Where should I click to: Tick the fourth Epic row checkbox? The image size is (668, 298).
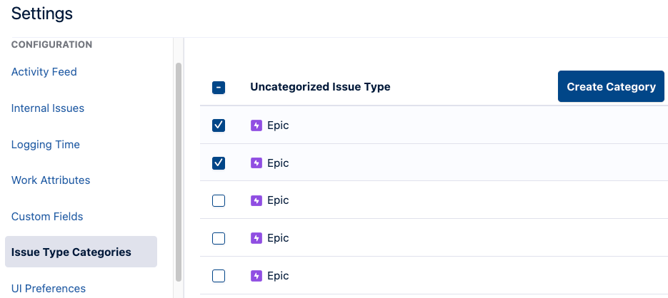pyautogui.click(x=219, y=238)
